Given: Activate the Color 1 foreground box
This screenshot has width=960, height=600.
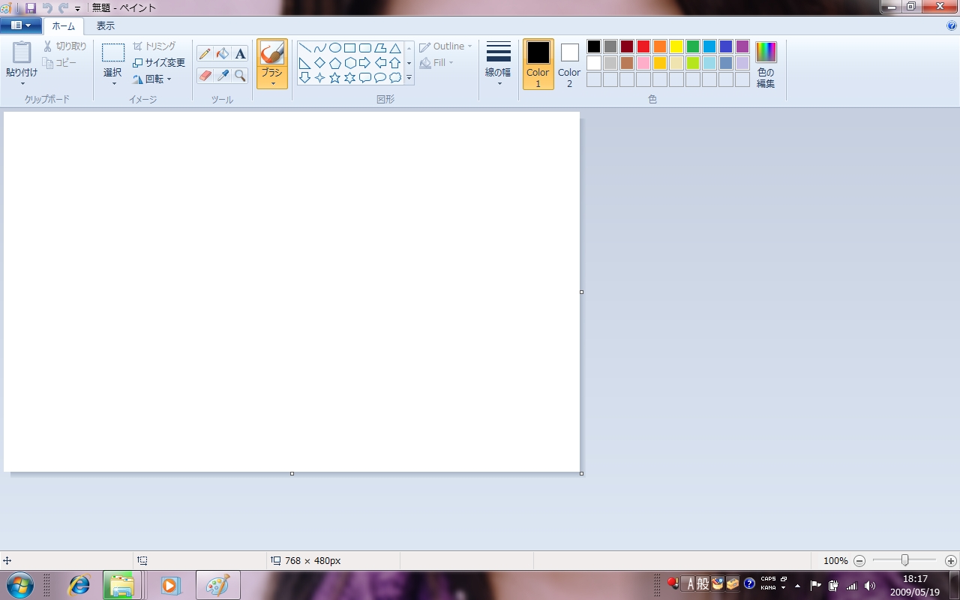Looking at the screenshot, I should click(x=538, y=64).
